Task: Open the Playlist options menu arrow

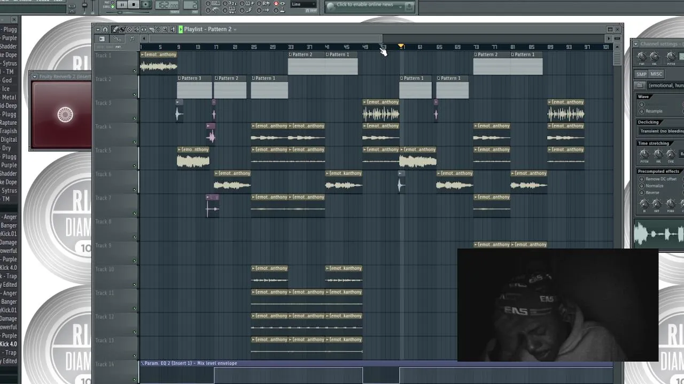Action: tap(98, 29)
